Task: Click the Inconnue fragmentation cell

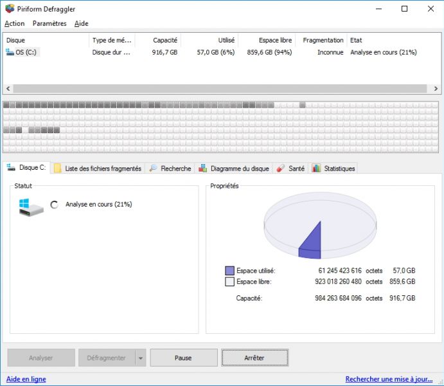Action: click(330, 52)
